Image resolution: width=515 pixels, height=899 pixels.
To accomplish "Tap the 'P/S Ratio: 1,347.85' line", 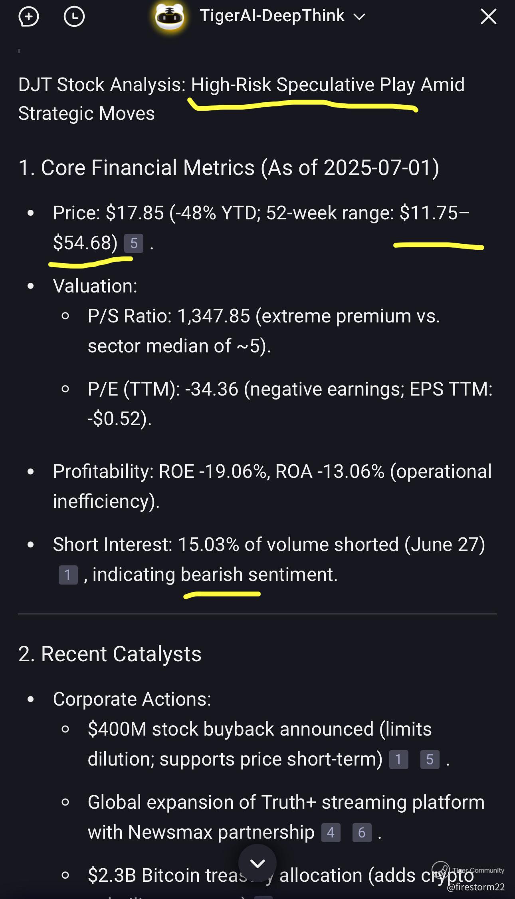I will point(263,316).
